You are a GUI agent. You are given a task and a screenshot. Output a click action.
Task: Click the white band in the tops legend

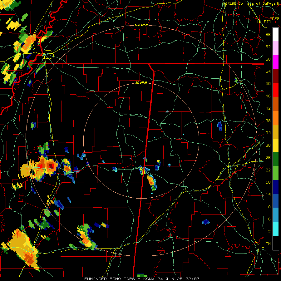276,34
